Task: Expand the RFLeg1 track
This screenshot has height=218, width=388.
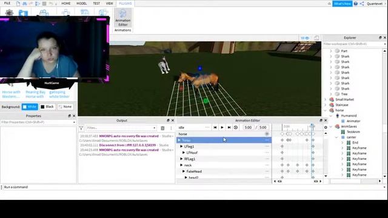Action: pyautogui.click(x=181, y=159)
